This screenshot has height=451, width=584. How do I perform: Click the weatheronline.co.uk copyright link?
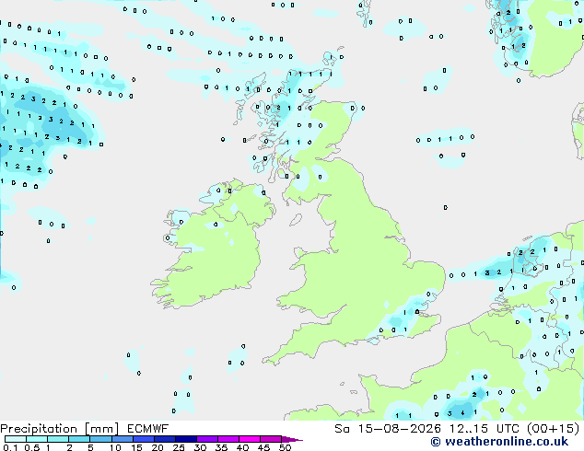(499, 442)
